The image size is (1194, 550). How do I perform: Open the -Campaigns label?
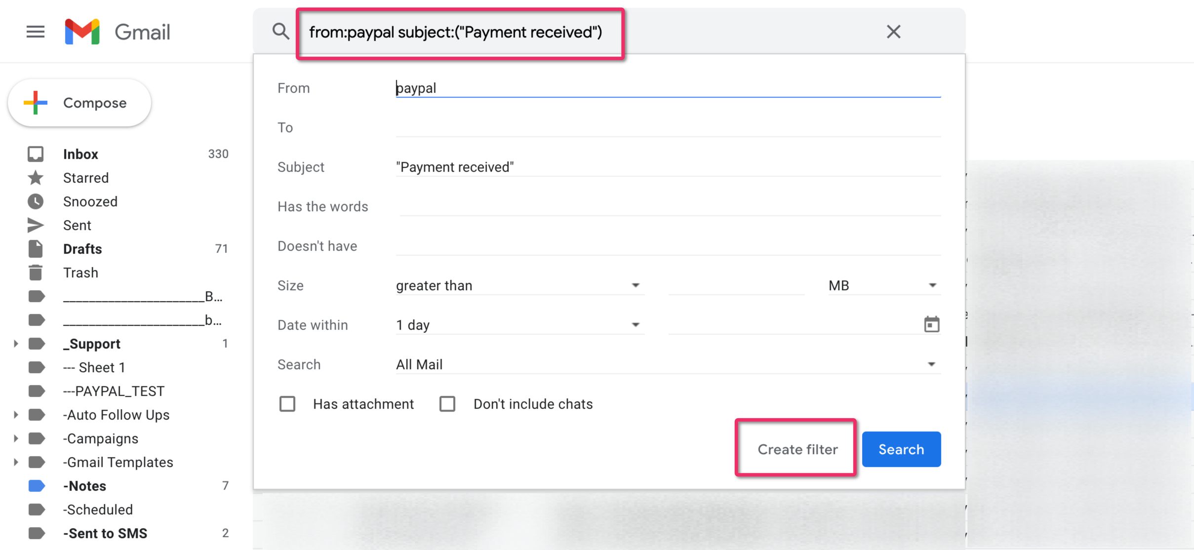click(x=101, y=438)
